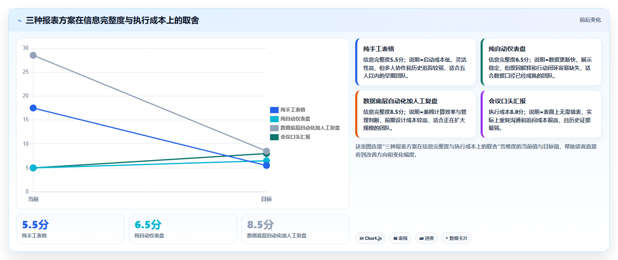Click the 当前 x-axis label
The height and width of the screenshot is (260, 618).
click(33, 199)
